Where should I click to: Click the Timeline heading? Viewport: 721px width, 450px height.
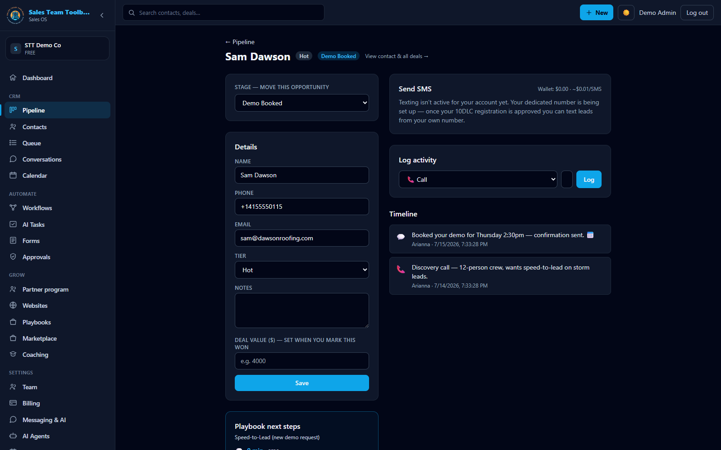click(x=403, y=214)
